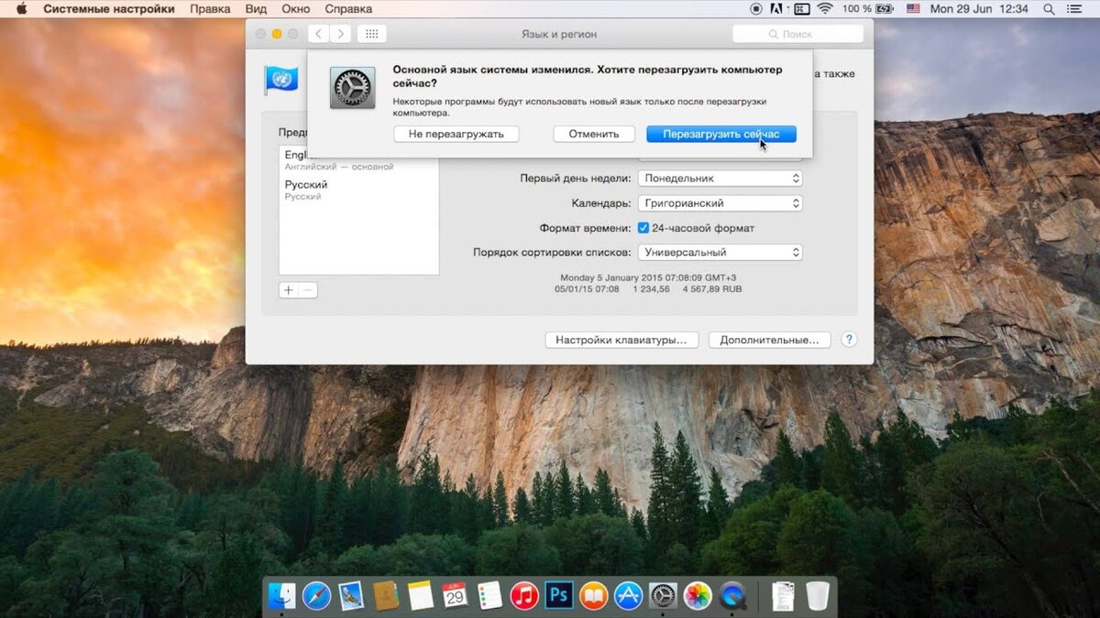The image size is (1100, 618).
Task: Click the Язык и регион window title
Action: pyautogui.click(x=559, y=34)
